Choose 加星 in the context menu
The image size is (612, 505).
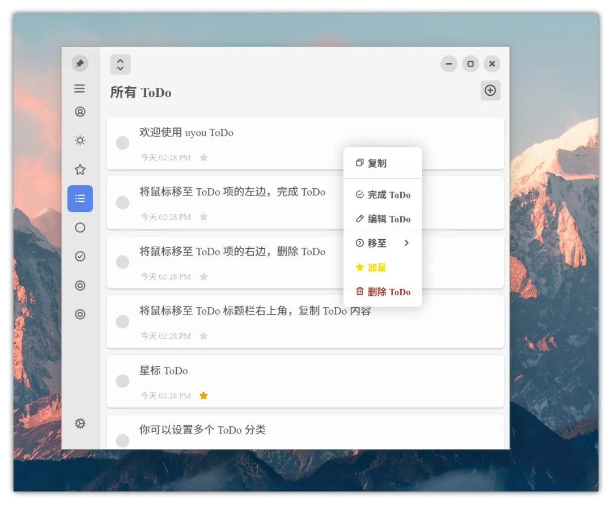tap(382, 268)
